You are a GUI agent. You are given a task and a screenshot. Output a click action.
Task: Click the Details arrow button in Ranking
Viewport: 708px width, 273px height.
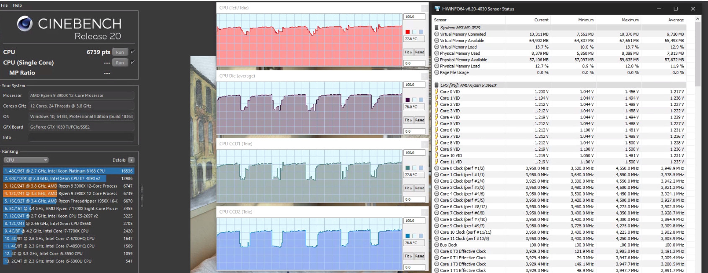(131, 160)
